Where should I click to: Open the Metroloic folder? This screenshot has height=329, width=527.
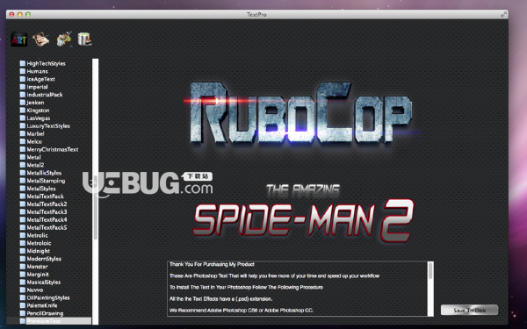point(36,243)
